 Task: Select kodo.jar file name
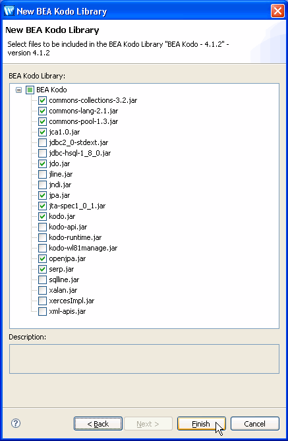pyautogui.click(x=62, y=217)
